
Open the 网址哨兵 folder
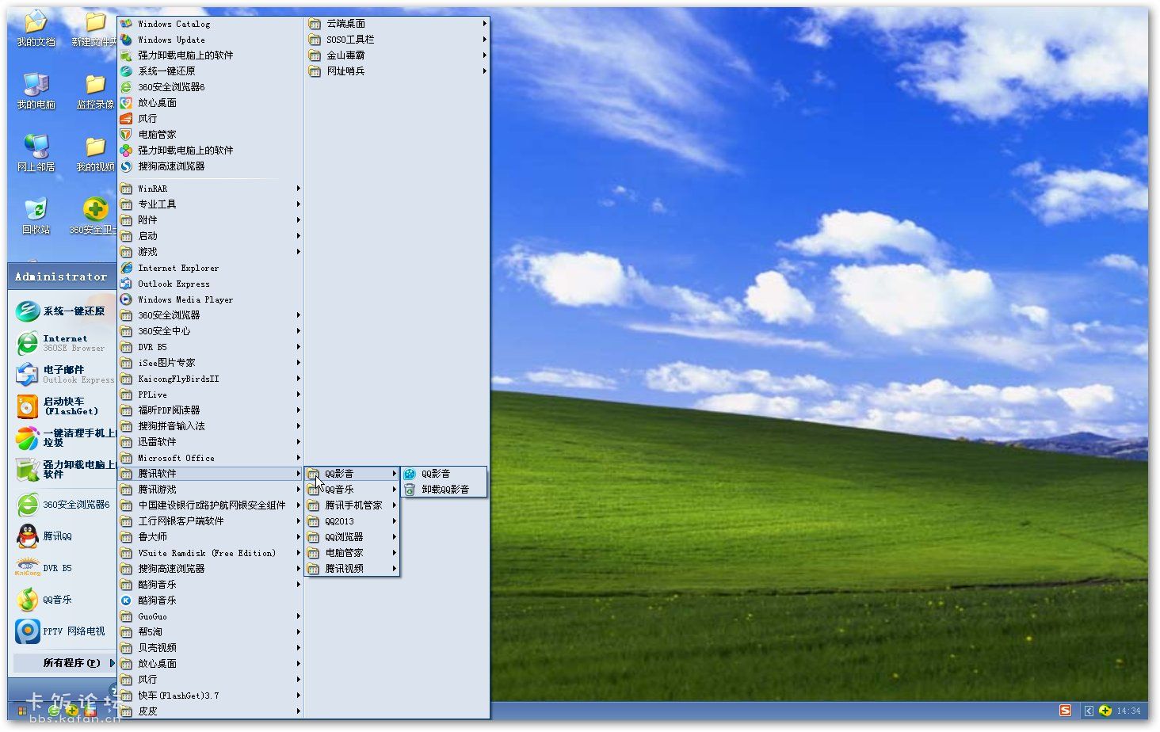pos(397,71)
